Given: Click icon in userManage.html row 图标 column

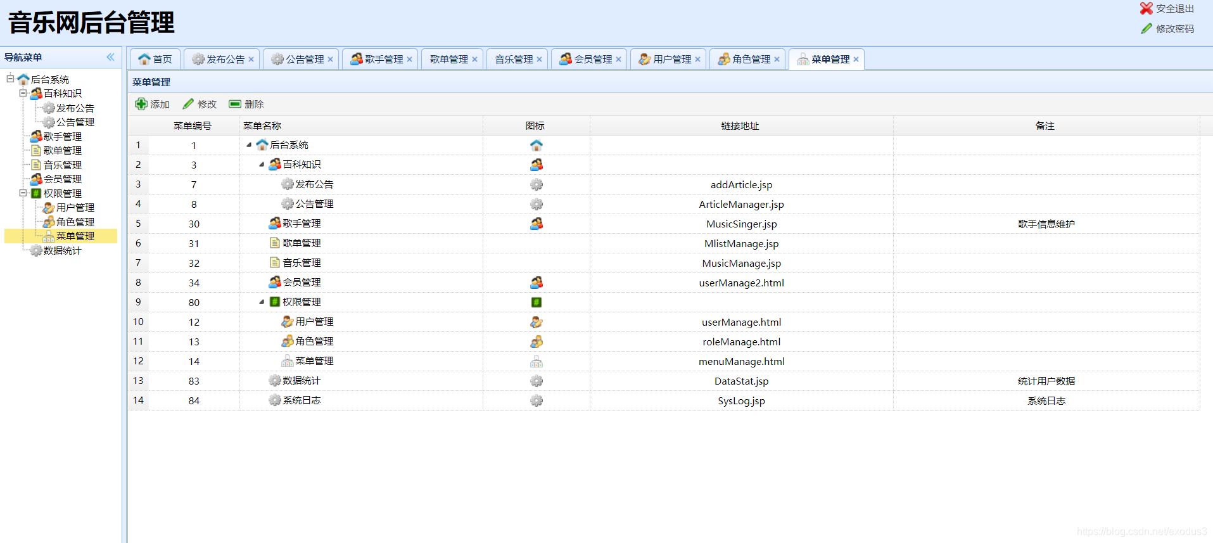Looking at the screenshot, I should coord(537,322).
